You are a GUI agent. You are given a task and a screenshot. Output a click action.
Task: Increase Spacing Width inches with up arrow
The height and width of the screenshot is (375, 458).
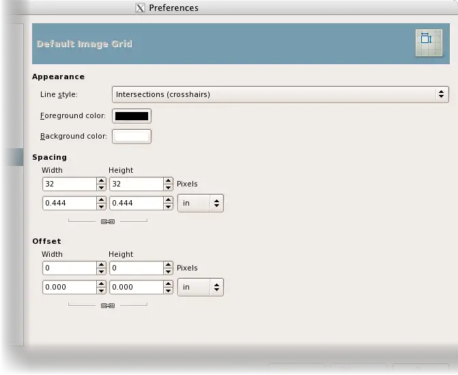click(x=102, y=200)
